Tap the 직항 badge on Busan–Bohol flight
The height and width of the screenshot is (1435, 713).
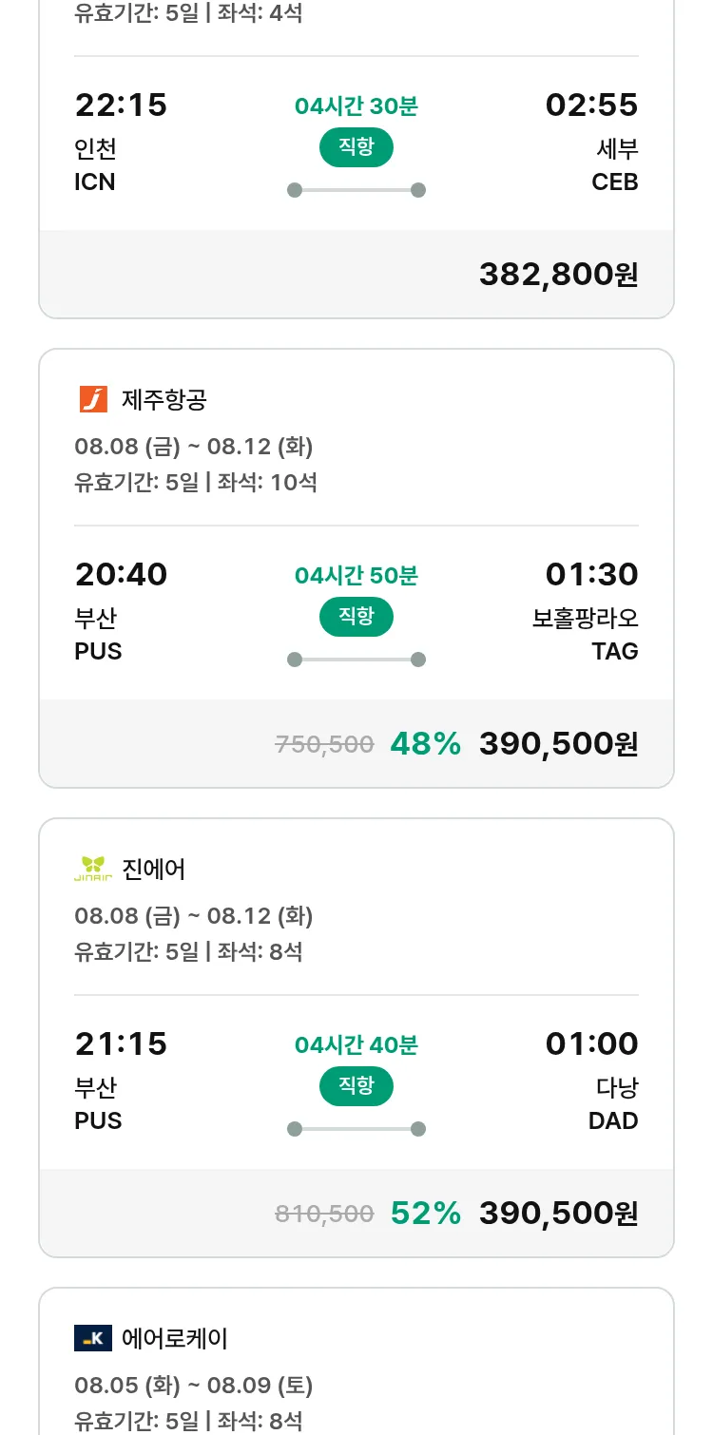pyautogui.click(x=356, y=617)
